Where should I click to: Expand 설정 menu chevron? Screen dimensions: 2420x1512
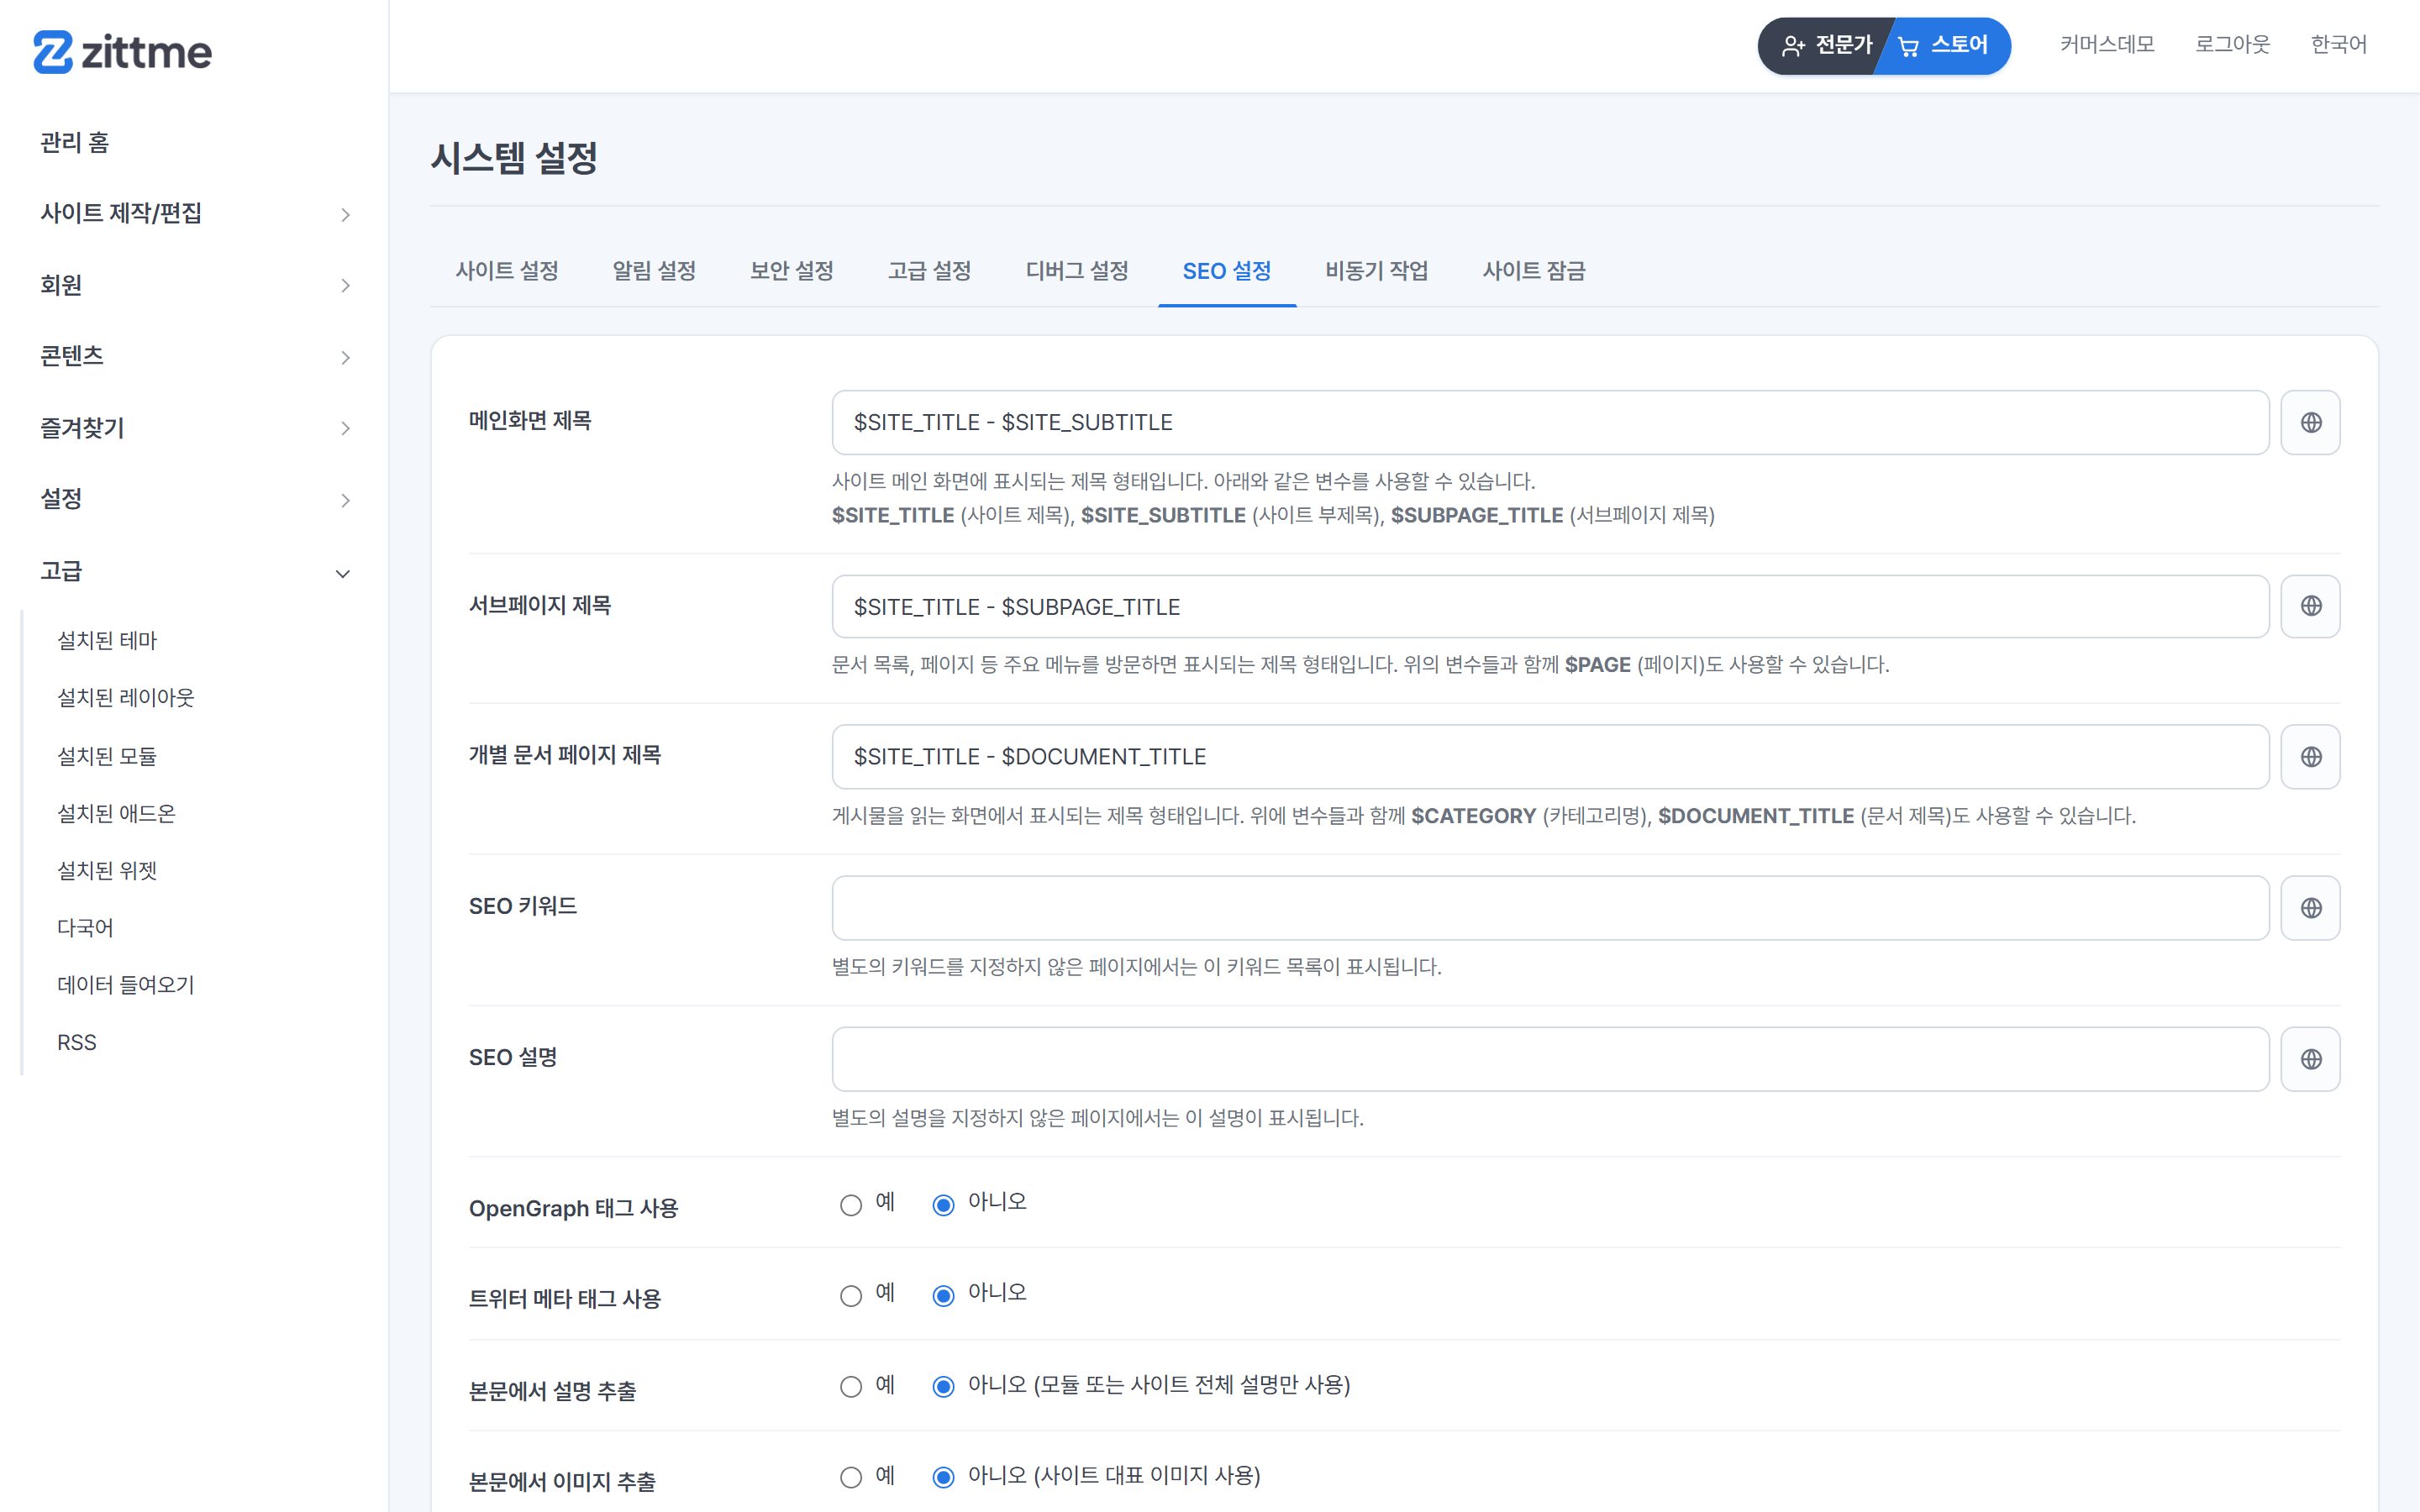345,501
